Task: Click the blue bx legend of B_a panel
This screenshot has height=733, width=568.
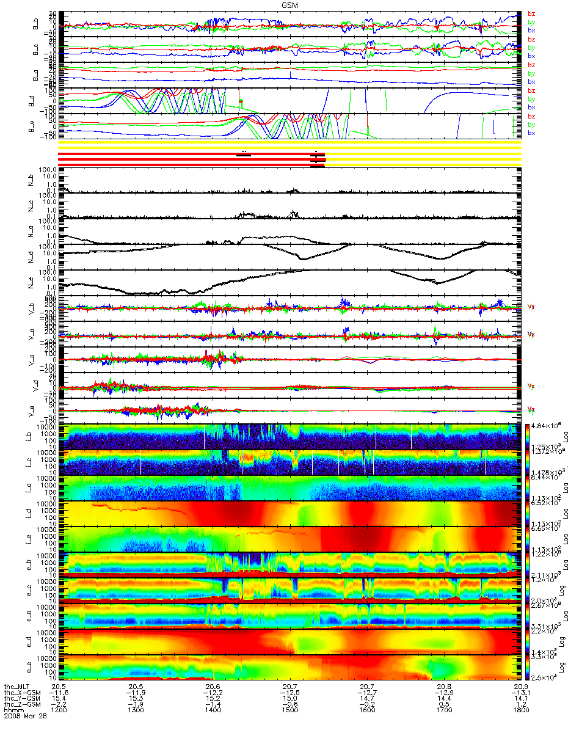Action: (531, 82)
